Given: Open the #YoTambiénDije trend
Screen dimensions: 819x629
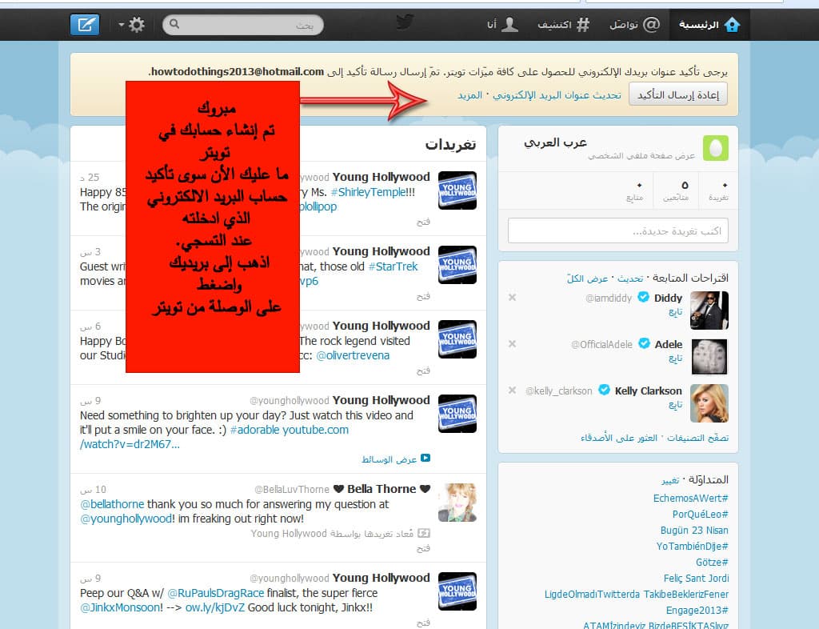Looking at the screenshot, I should pyautogui.click(x=692, y=547).
